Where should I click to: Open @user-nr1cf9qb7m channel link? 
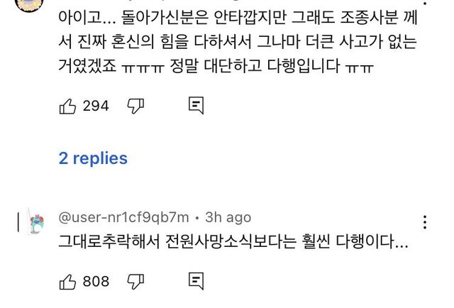[123, 217]
